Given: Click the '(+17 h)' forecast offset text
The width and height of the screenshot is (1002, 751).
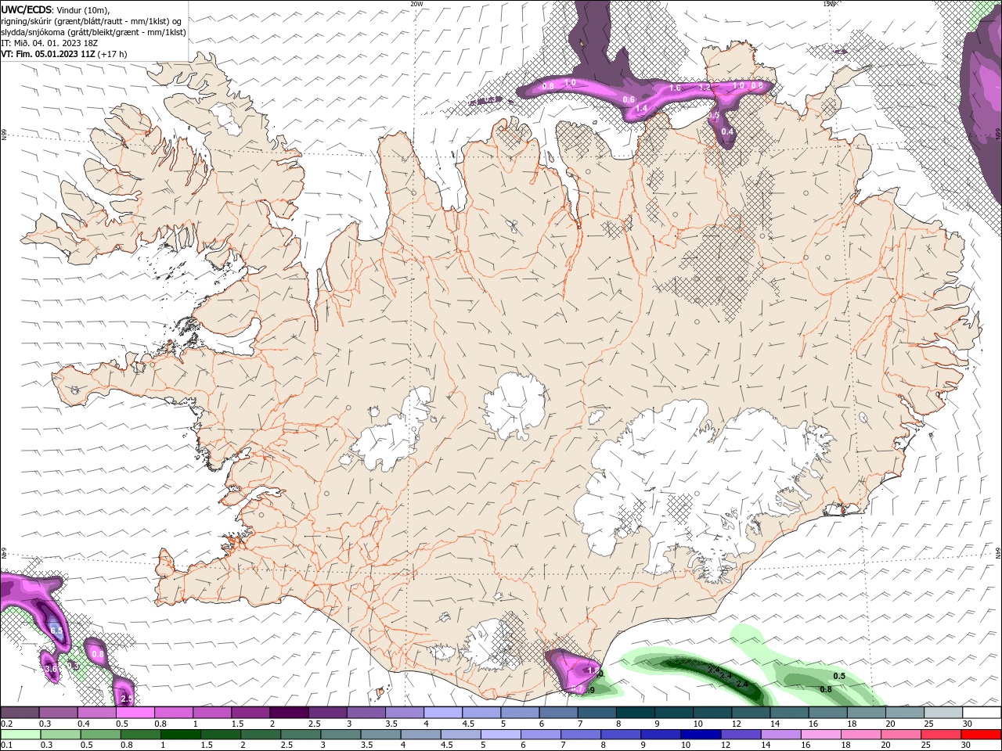Looking at the screenshot, I should [x=114, y=54].
